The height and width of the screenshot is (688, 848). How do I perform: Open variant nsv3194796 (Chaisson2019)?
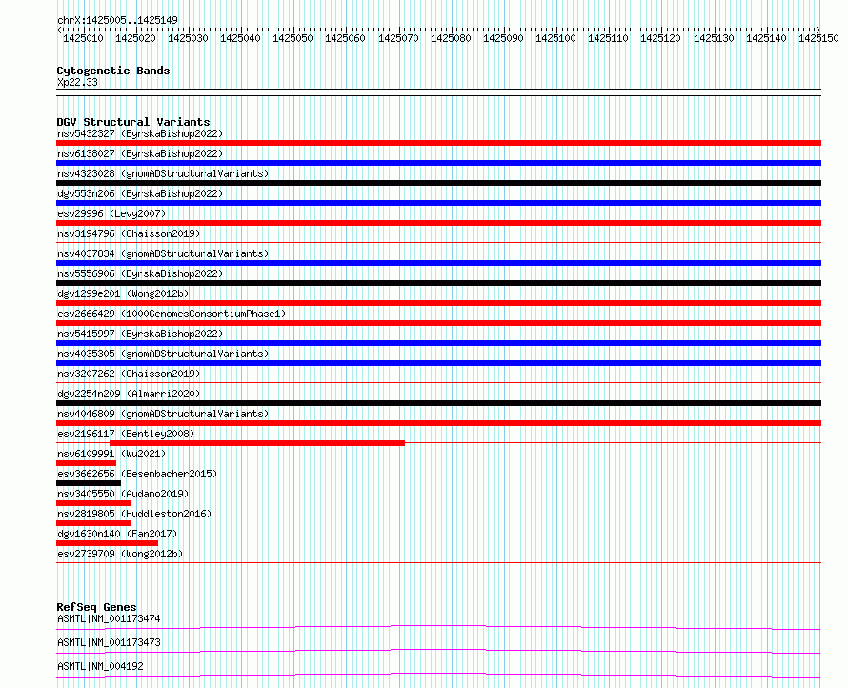pos(129,233)
